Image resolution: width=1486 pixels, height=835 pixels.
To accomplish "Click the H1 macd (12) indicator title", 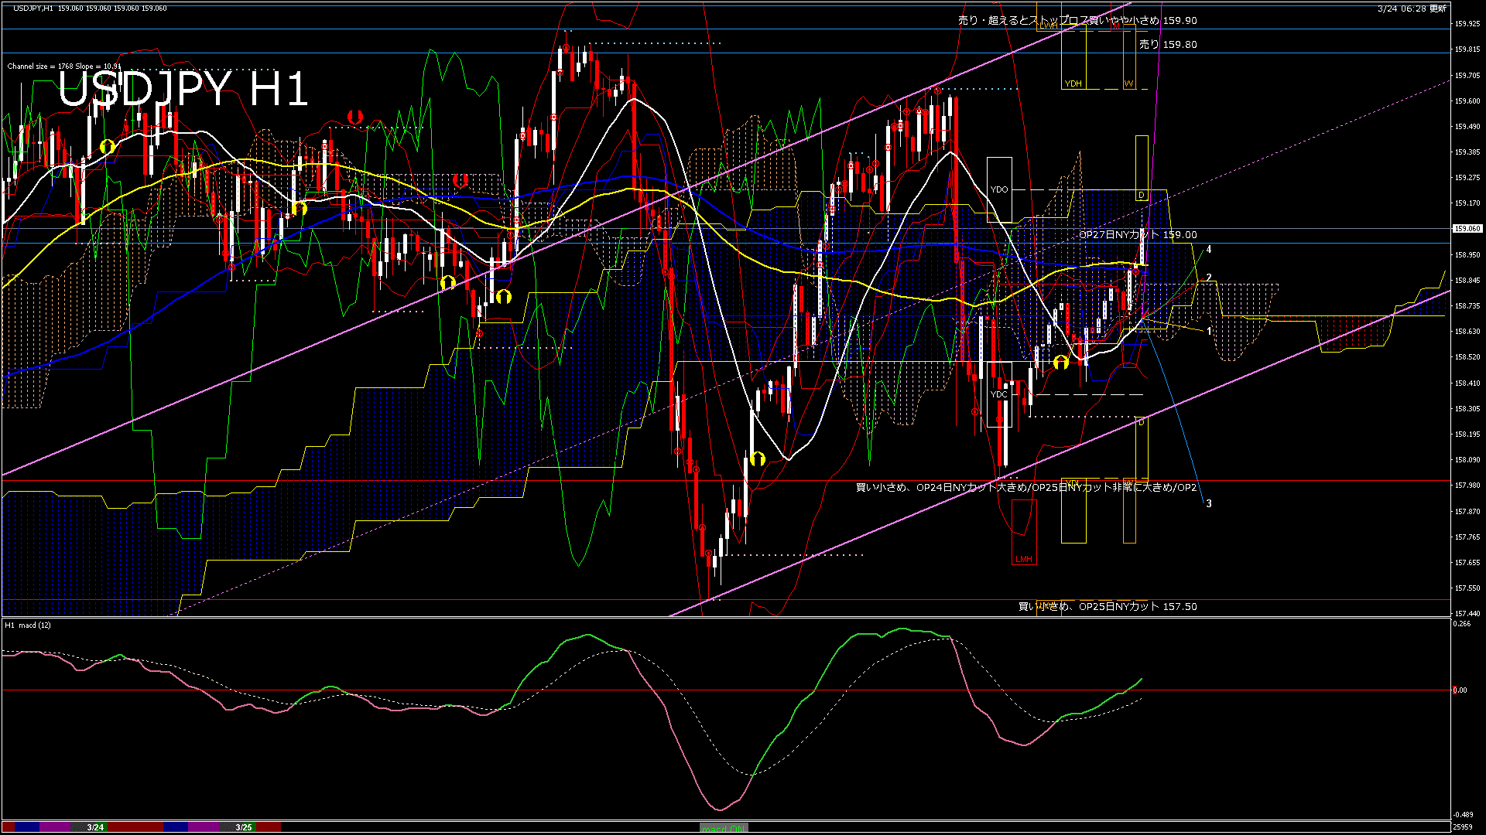I will [x=28, y=625].
